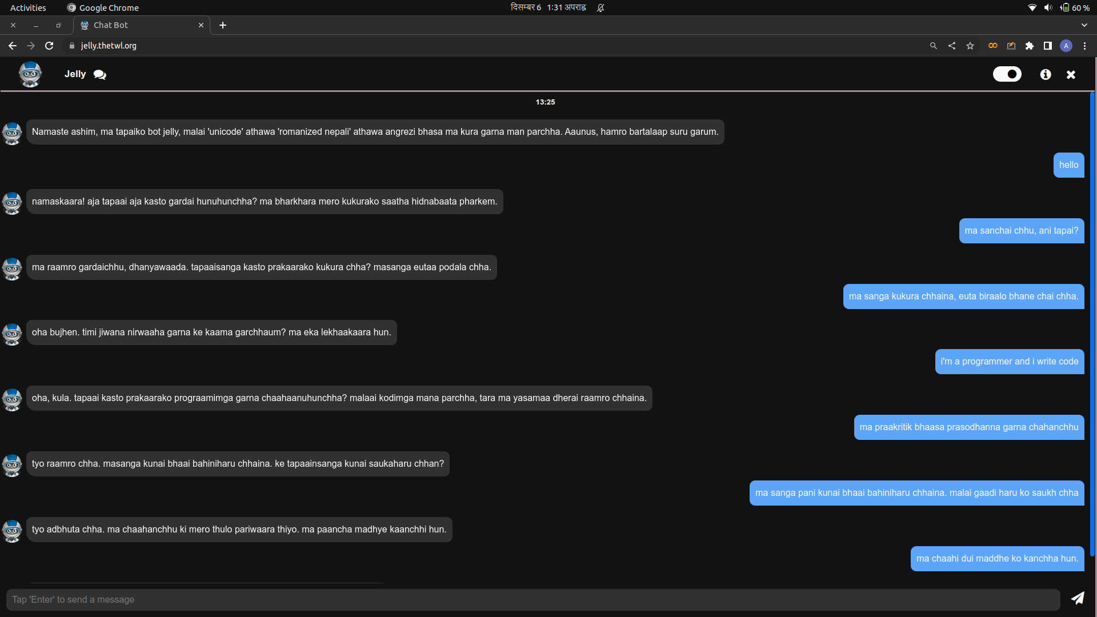Mute the sound via the volume indicator

coord(1048,7)
